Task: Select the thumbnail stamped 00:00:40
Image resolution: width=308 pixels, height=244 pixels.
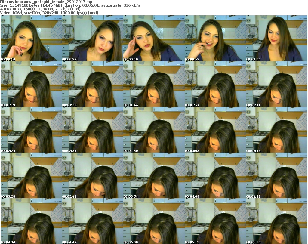Action: coord(154,38)
